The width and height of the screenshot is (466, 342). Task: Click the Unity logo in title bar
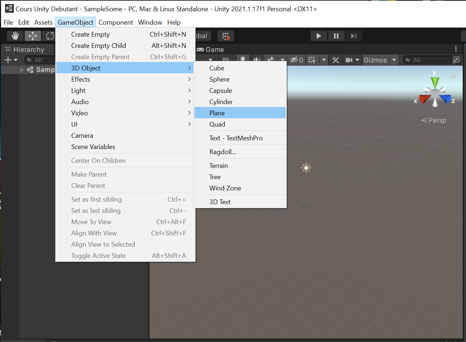tap(9, 8)
